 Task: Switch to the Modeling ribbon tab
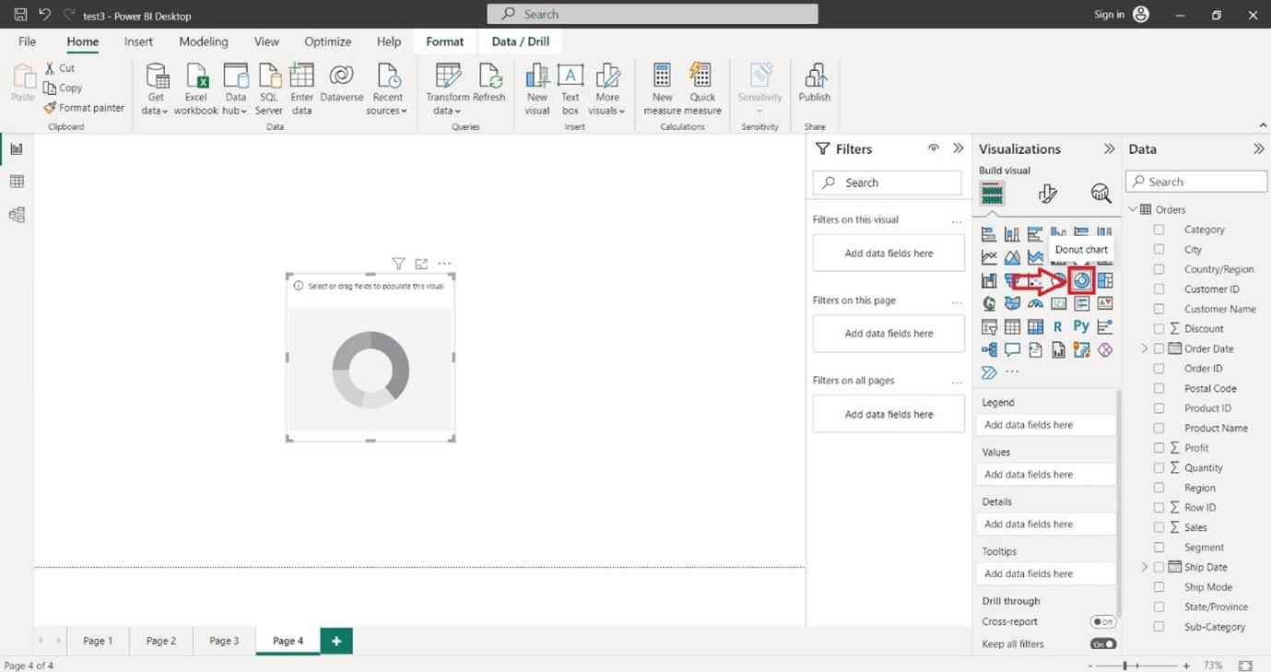pyautogui.click(x=204, y=41)
